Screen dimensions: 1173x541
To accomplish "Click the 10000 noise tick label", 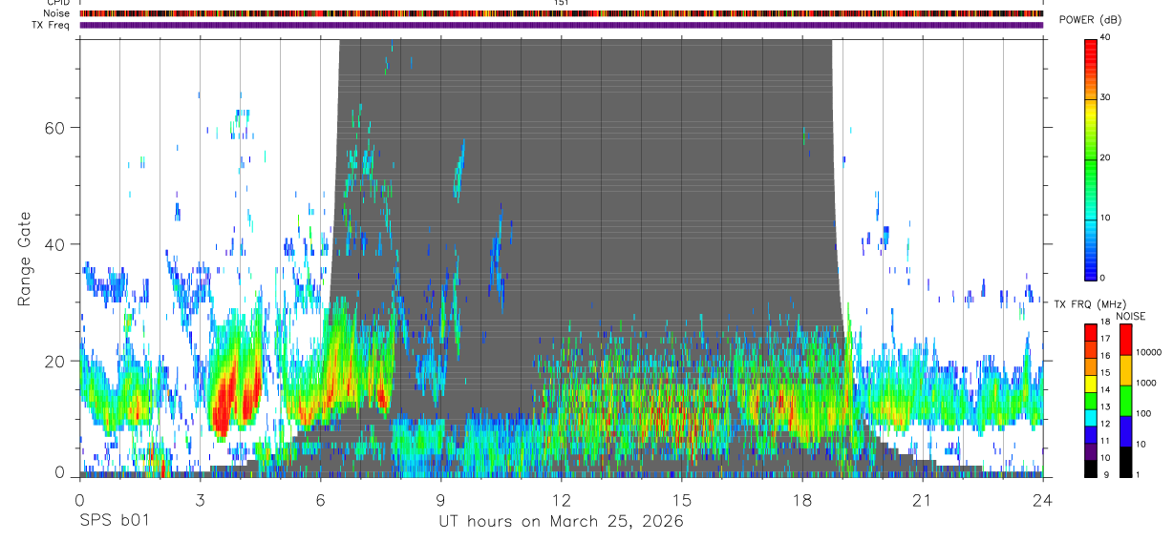I will click(x=1147, y=352).
